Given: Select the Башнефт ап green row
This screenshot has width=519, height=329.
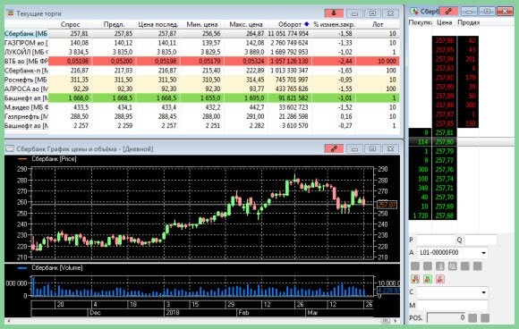Looking at the screenshot, I should tap(202, 98).
